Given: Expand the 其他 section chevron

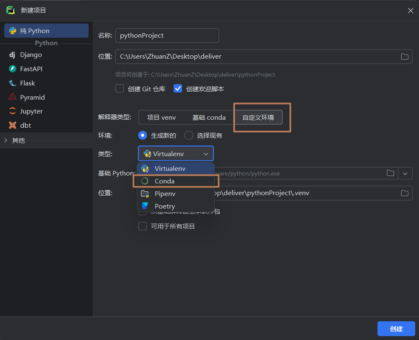Looking at the screenshot, I should (5, 140).
